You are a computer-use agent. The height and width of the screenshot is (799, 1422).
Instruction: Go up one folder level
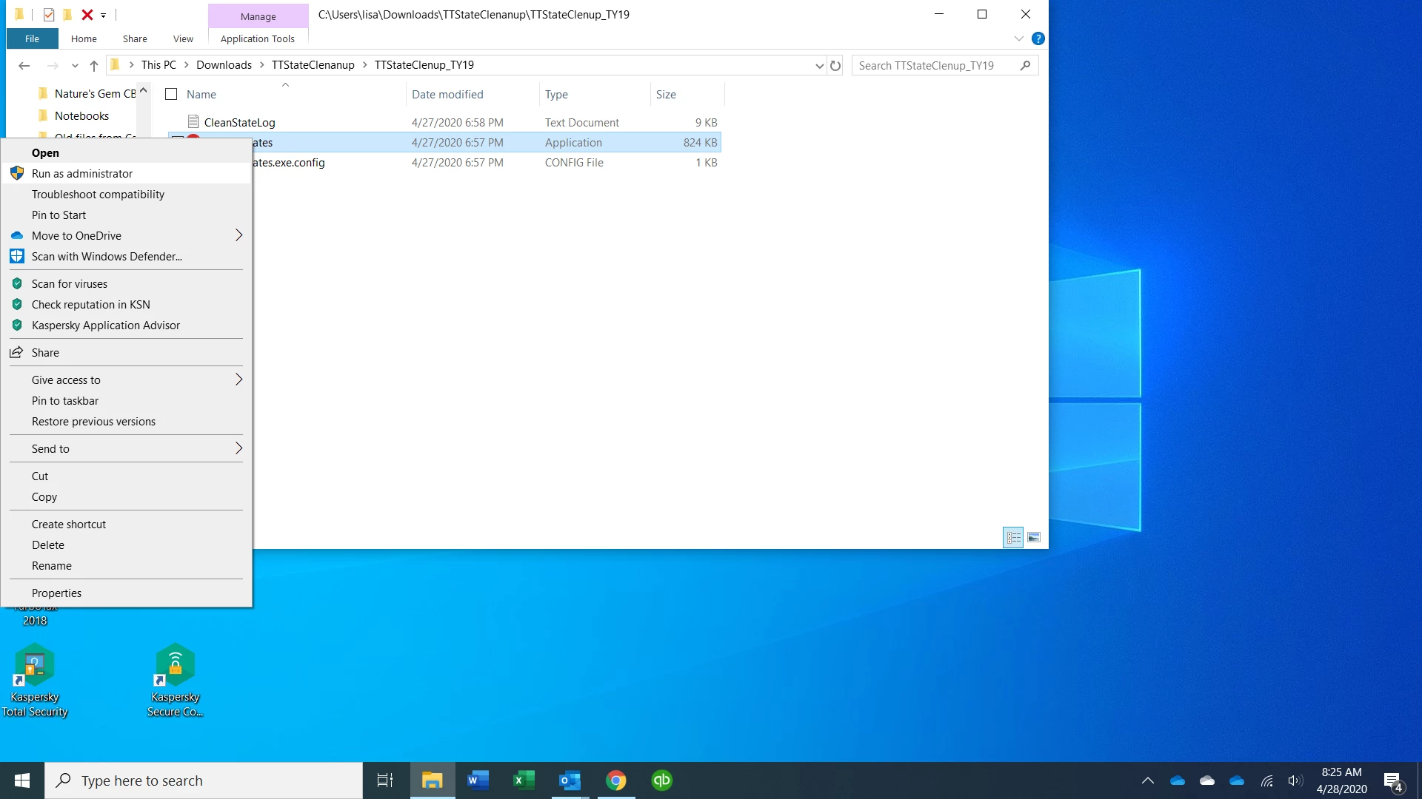click(x=94, y=66)
